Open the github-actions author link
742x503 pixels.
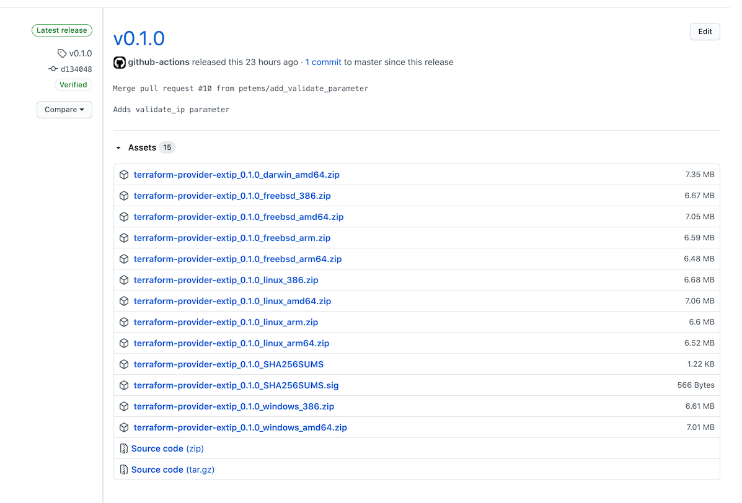click(x=159, y=62)
